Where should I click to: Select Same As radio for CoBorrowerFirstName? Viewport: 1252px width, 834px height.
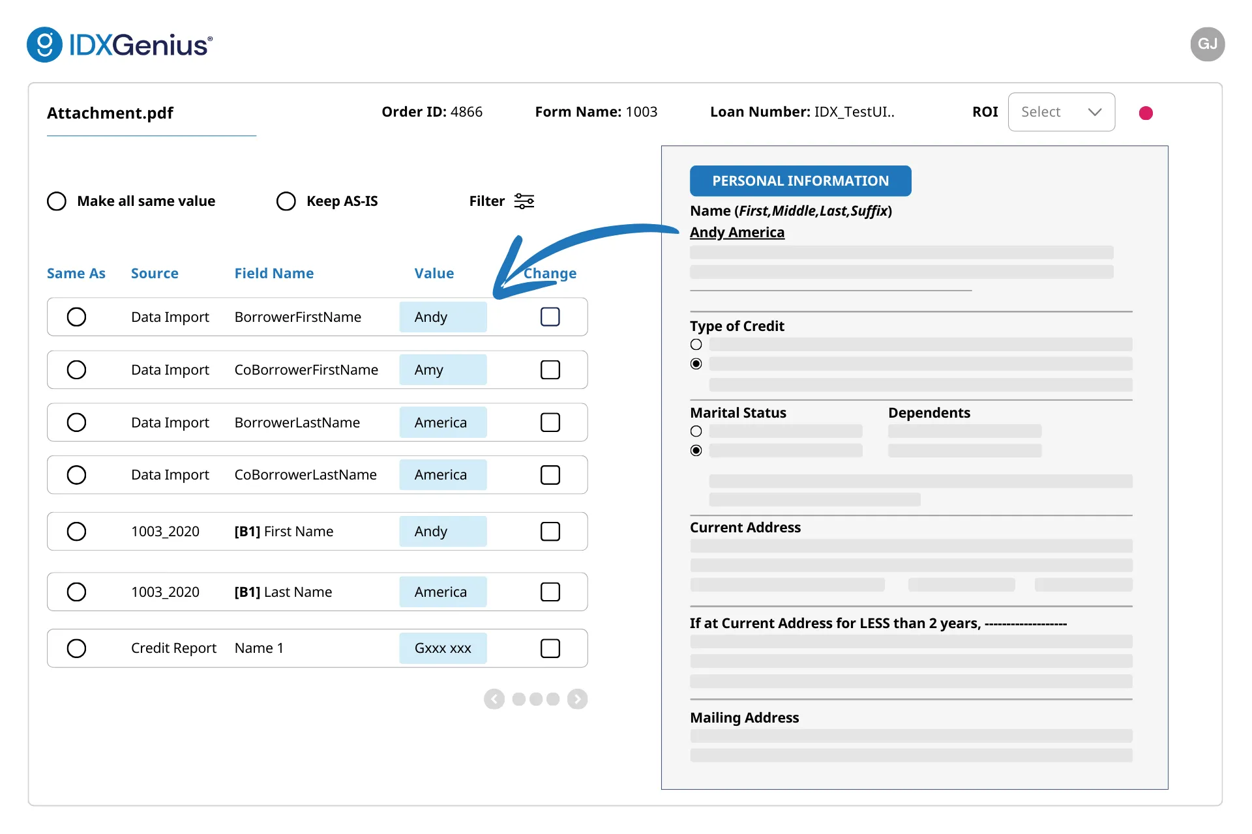click(x=76, y=369)
